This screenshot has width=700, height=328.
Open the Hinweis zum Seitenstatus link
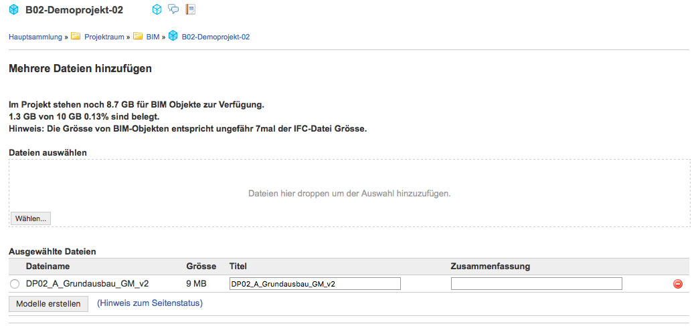150,303
